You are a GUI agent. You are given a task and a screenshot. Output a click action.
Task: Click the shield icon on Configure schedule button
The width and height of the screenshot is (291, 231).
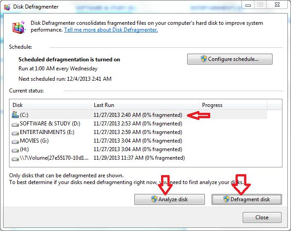[204, 59]
